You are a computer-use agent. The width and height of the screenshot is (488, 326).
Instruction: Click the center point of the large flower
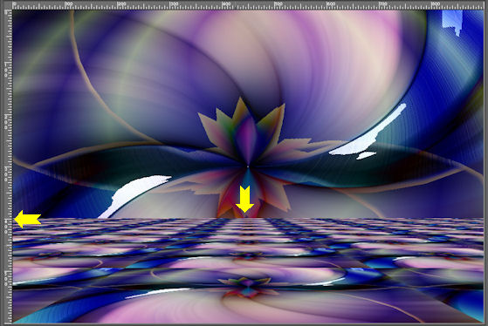pos(248,166)
